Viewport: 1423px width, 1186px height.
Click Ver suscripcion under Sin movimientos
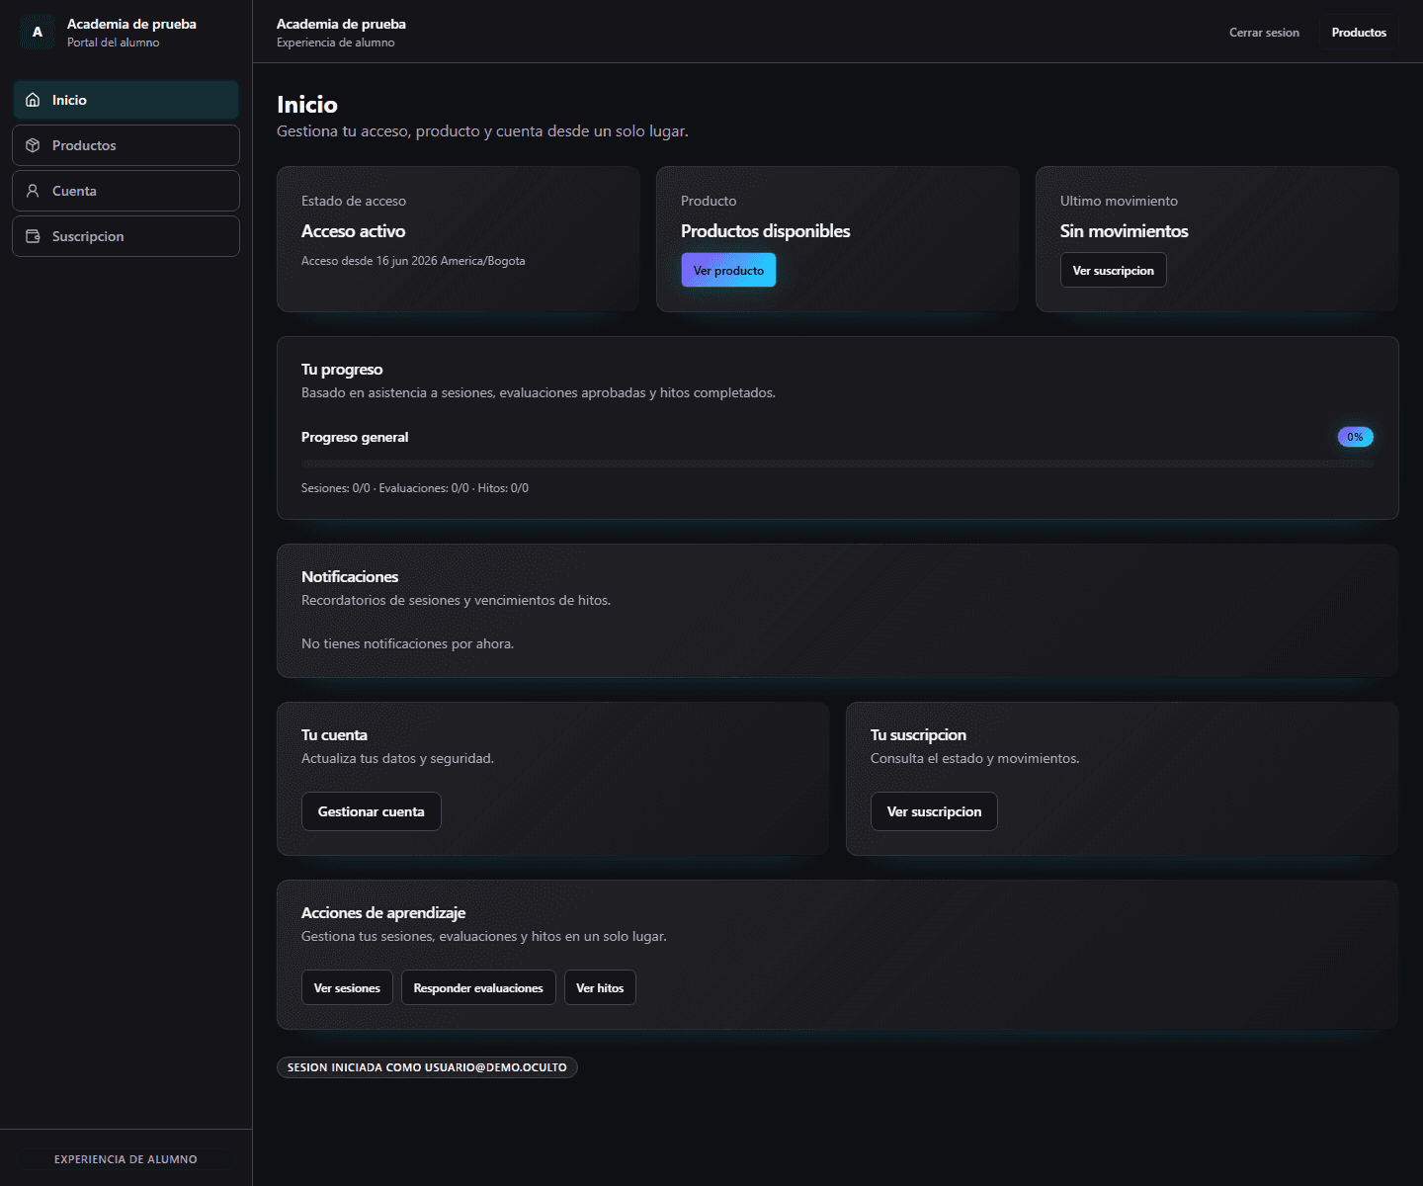[x=1113, y=270]
